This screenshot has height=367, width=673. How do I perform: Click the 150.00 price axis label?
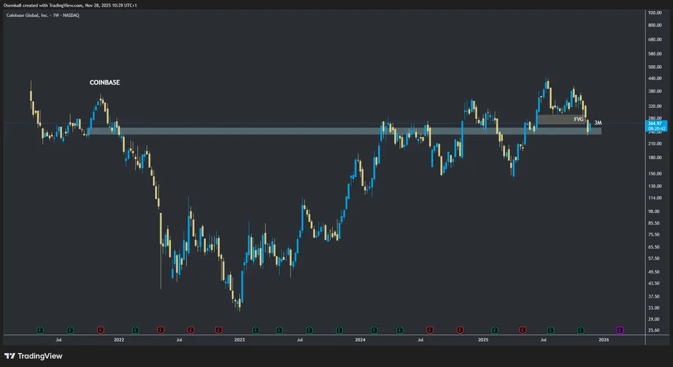click(656, 173)
